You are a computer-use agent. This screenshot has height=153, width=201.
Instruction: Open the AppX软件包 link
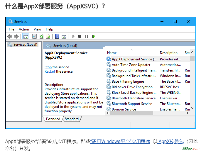170,142
